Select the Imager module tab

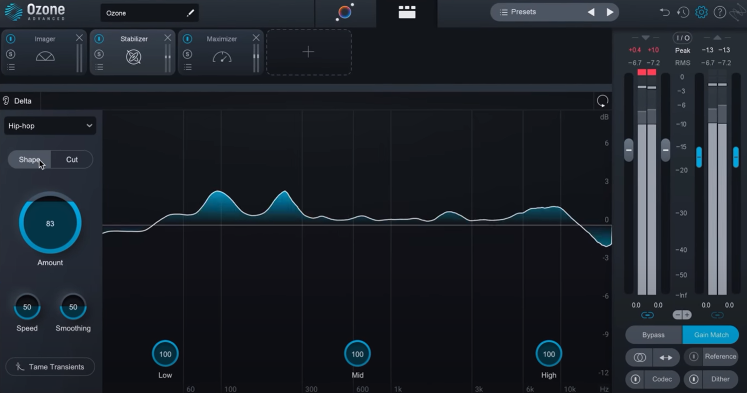44,52
